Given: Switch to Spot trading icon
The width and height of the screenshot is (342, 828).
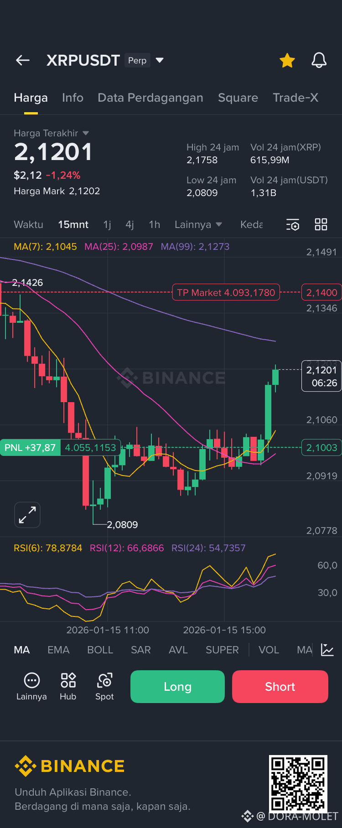Looking at the screenshot, I should pos(104,686).
